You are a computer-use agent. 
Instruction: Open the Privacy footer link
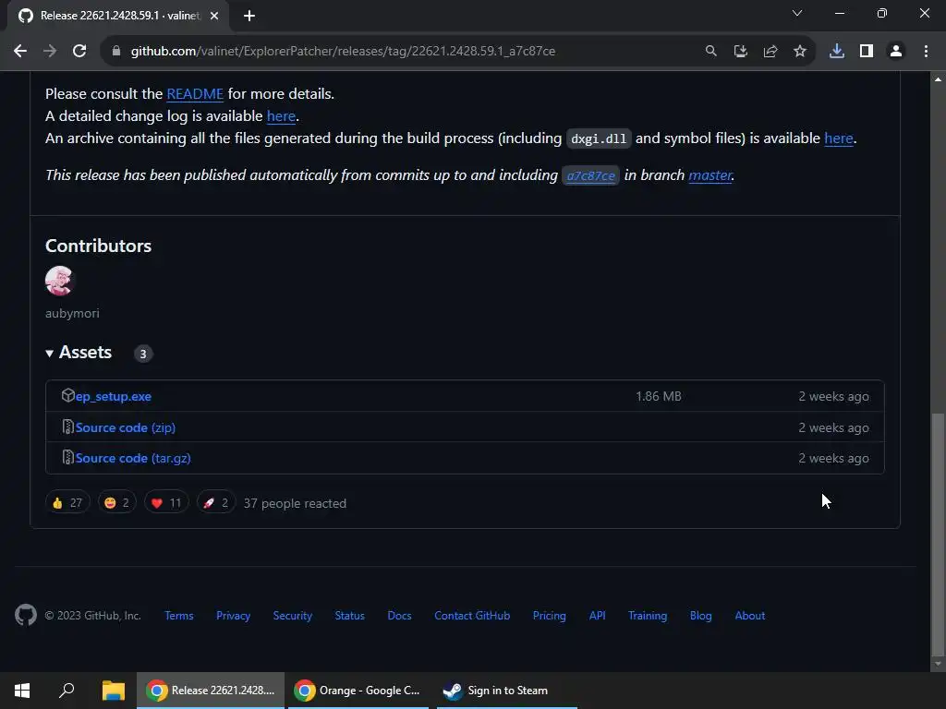[234, 616]
